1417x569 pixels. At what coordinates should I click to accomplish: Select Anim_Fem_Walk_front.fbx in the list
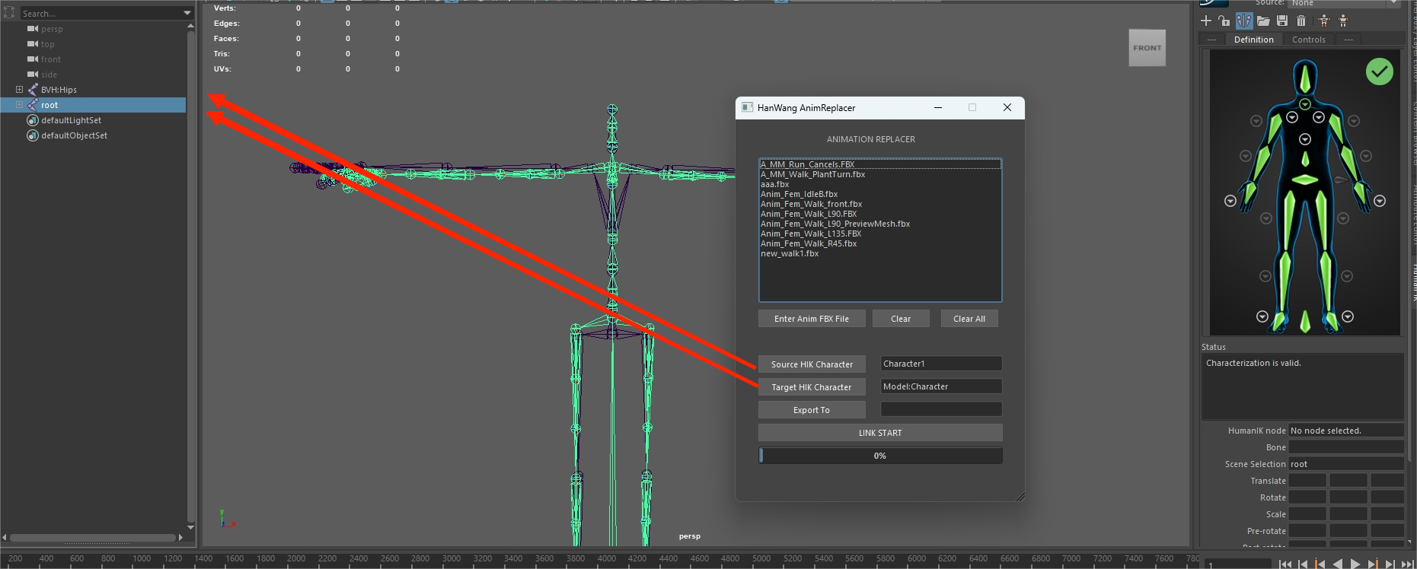[880, 204]
